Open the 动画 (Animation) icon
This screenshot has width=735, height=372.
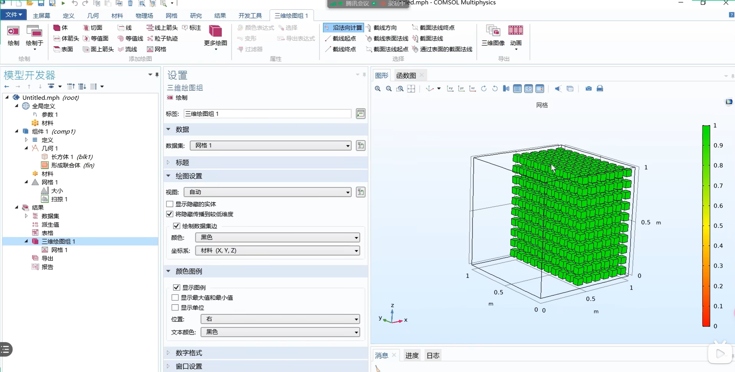[516, 35]
